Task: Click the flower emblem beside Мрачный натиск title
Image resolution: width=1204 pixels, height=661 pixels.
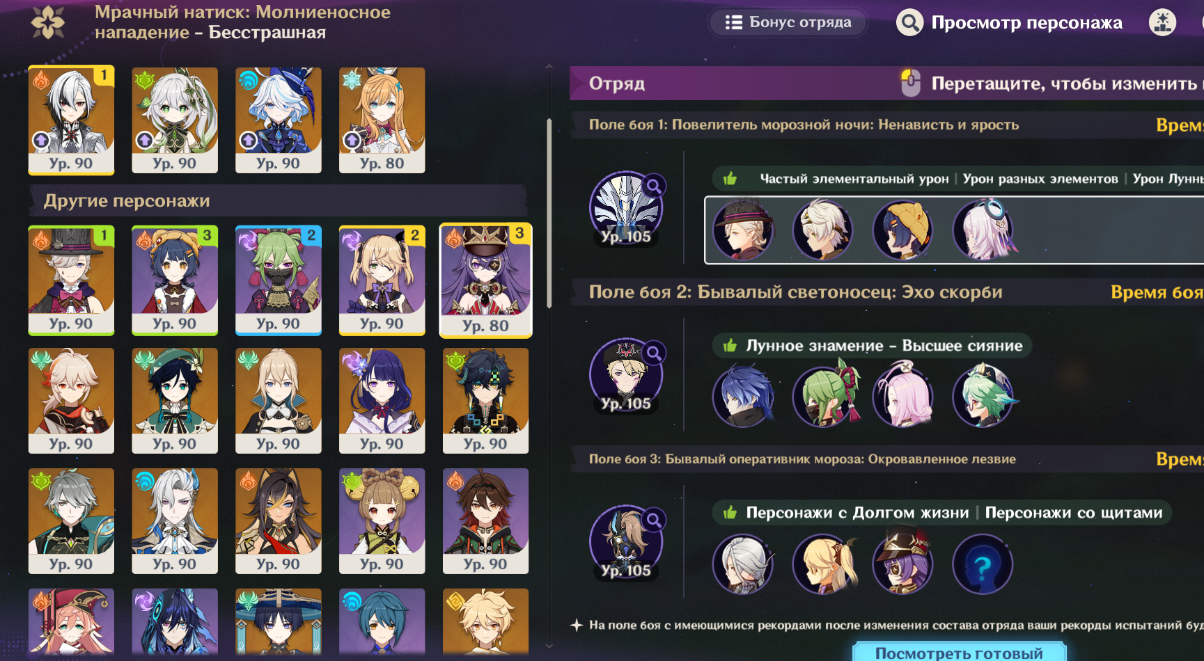Action: pyautogui.click(x=48, y=22)
